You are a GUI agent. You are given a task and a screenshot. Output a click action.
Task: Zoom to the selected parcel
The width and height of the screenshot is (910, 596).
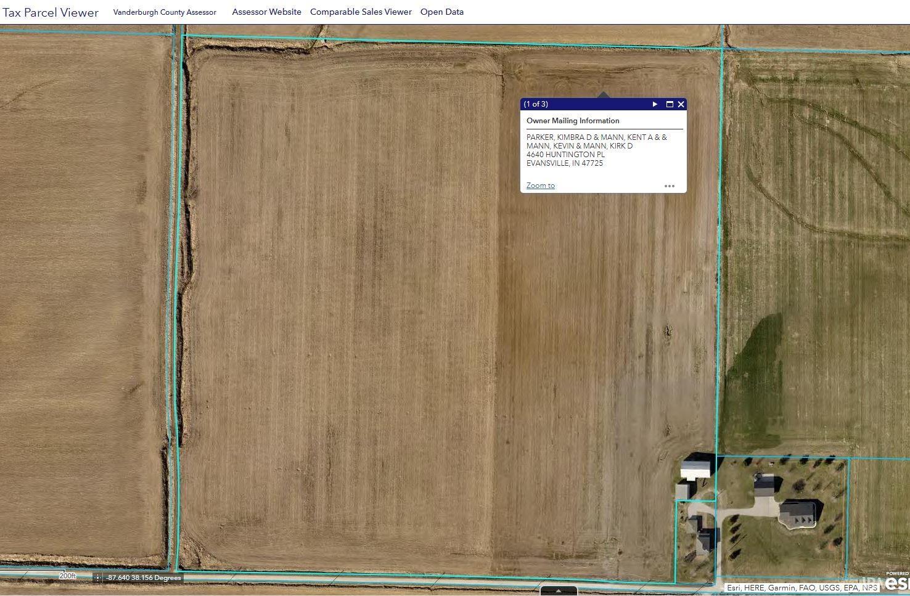(540, 186)
